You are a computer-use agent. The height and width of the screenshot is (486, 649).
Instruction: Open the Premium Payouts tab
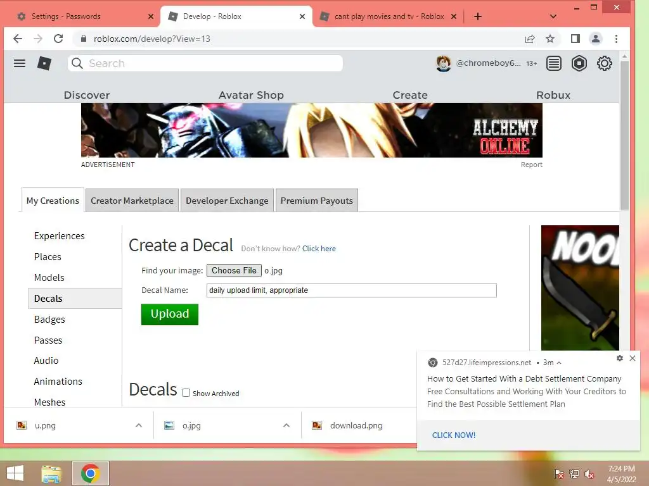pos(317,201)
